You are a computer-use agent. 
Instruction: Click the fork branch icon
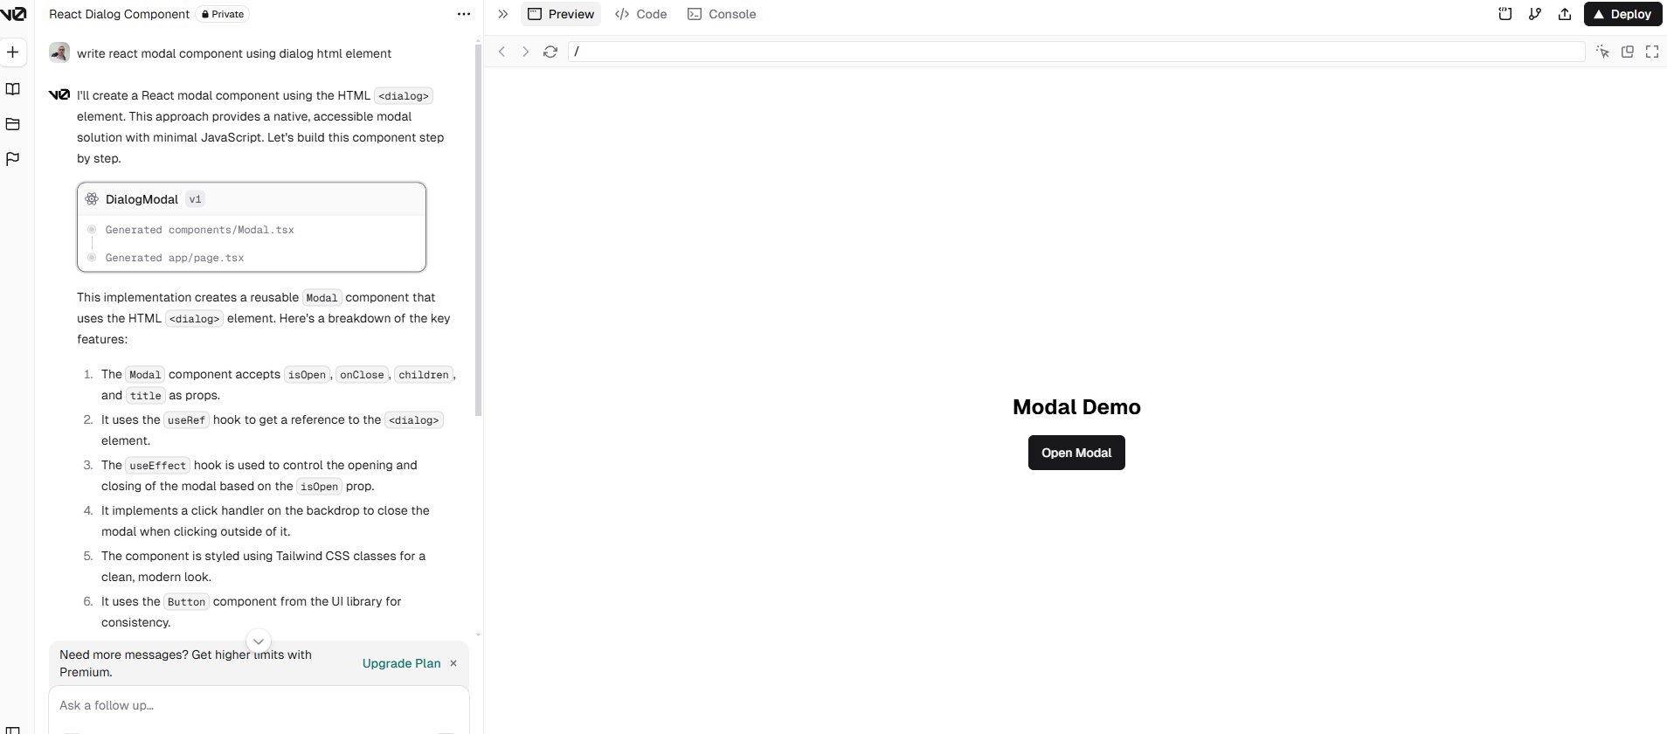[x=1535, y=14]
